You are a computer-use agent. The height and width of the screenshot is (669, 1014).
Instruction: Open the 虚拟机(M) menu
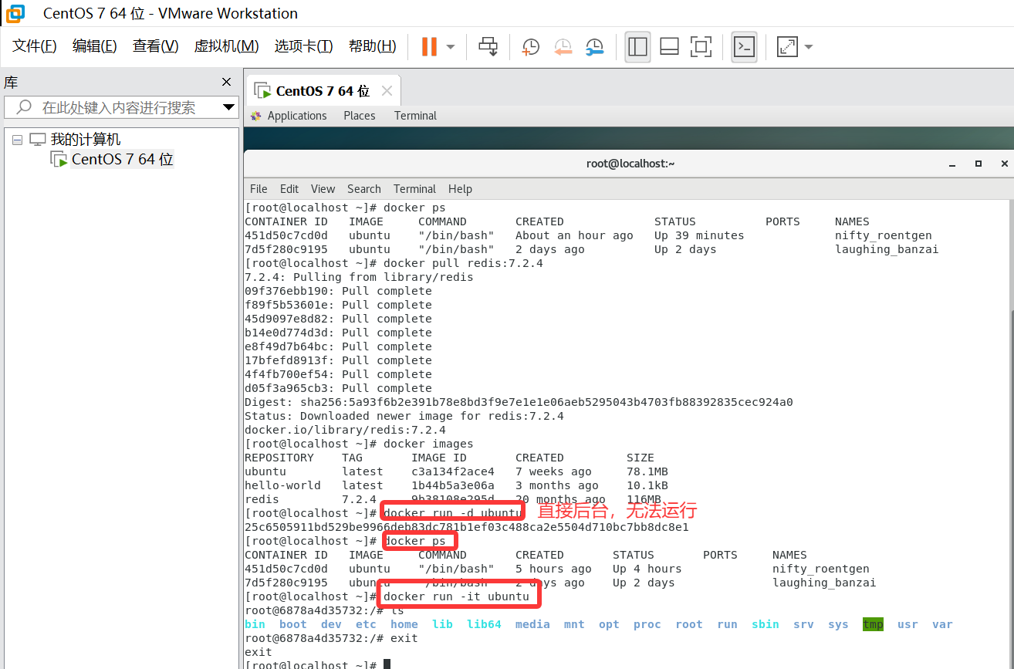point(225,46)
